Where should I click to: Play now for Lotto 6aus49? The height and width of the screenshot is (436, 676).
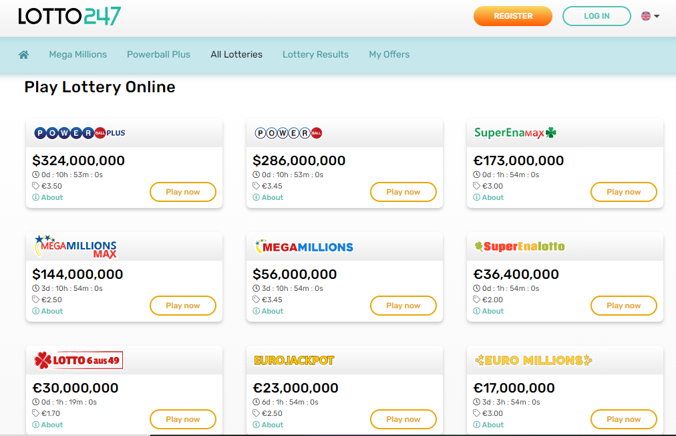coord(183,419)
